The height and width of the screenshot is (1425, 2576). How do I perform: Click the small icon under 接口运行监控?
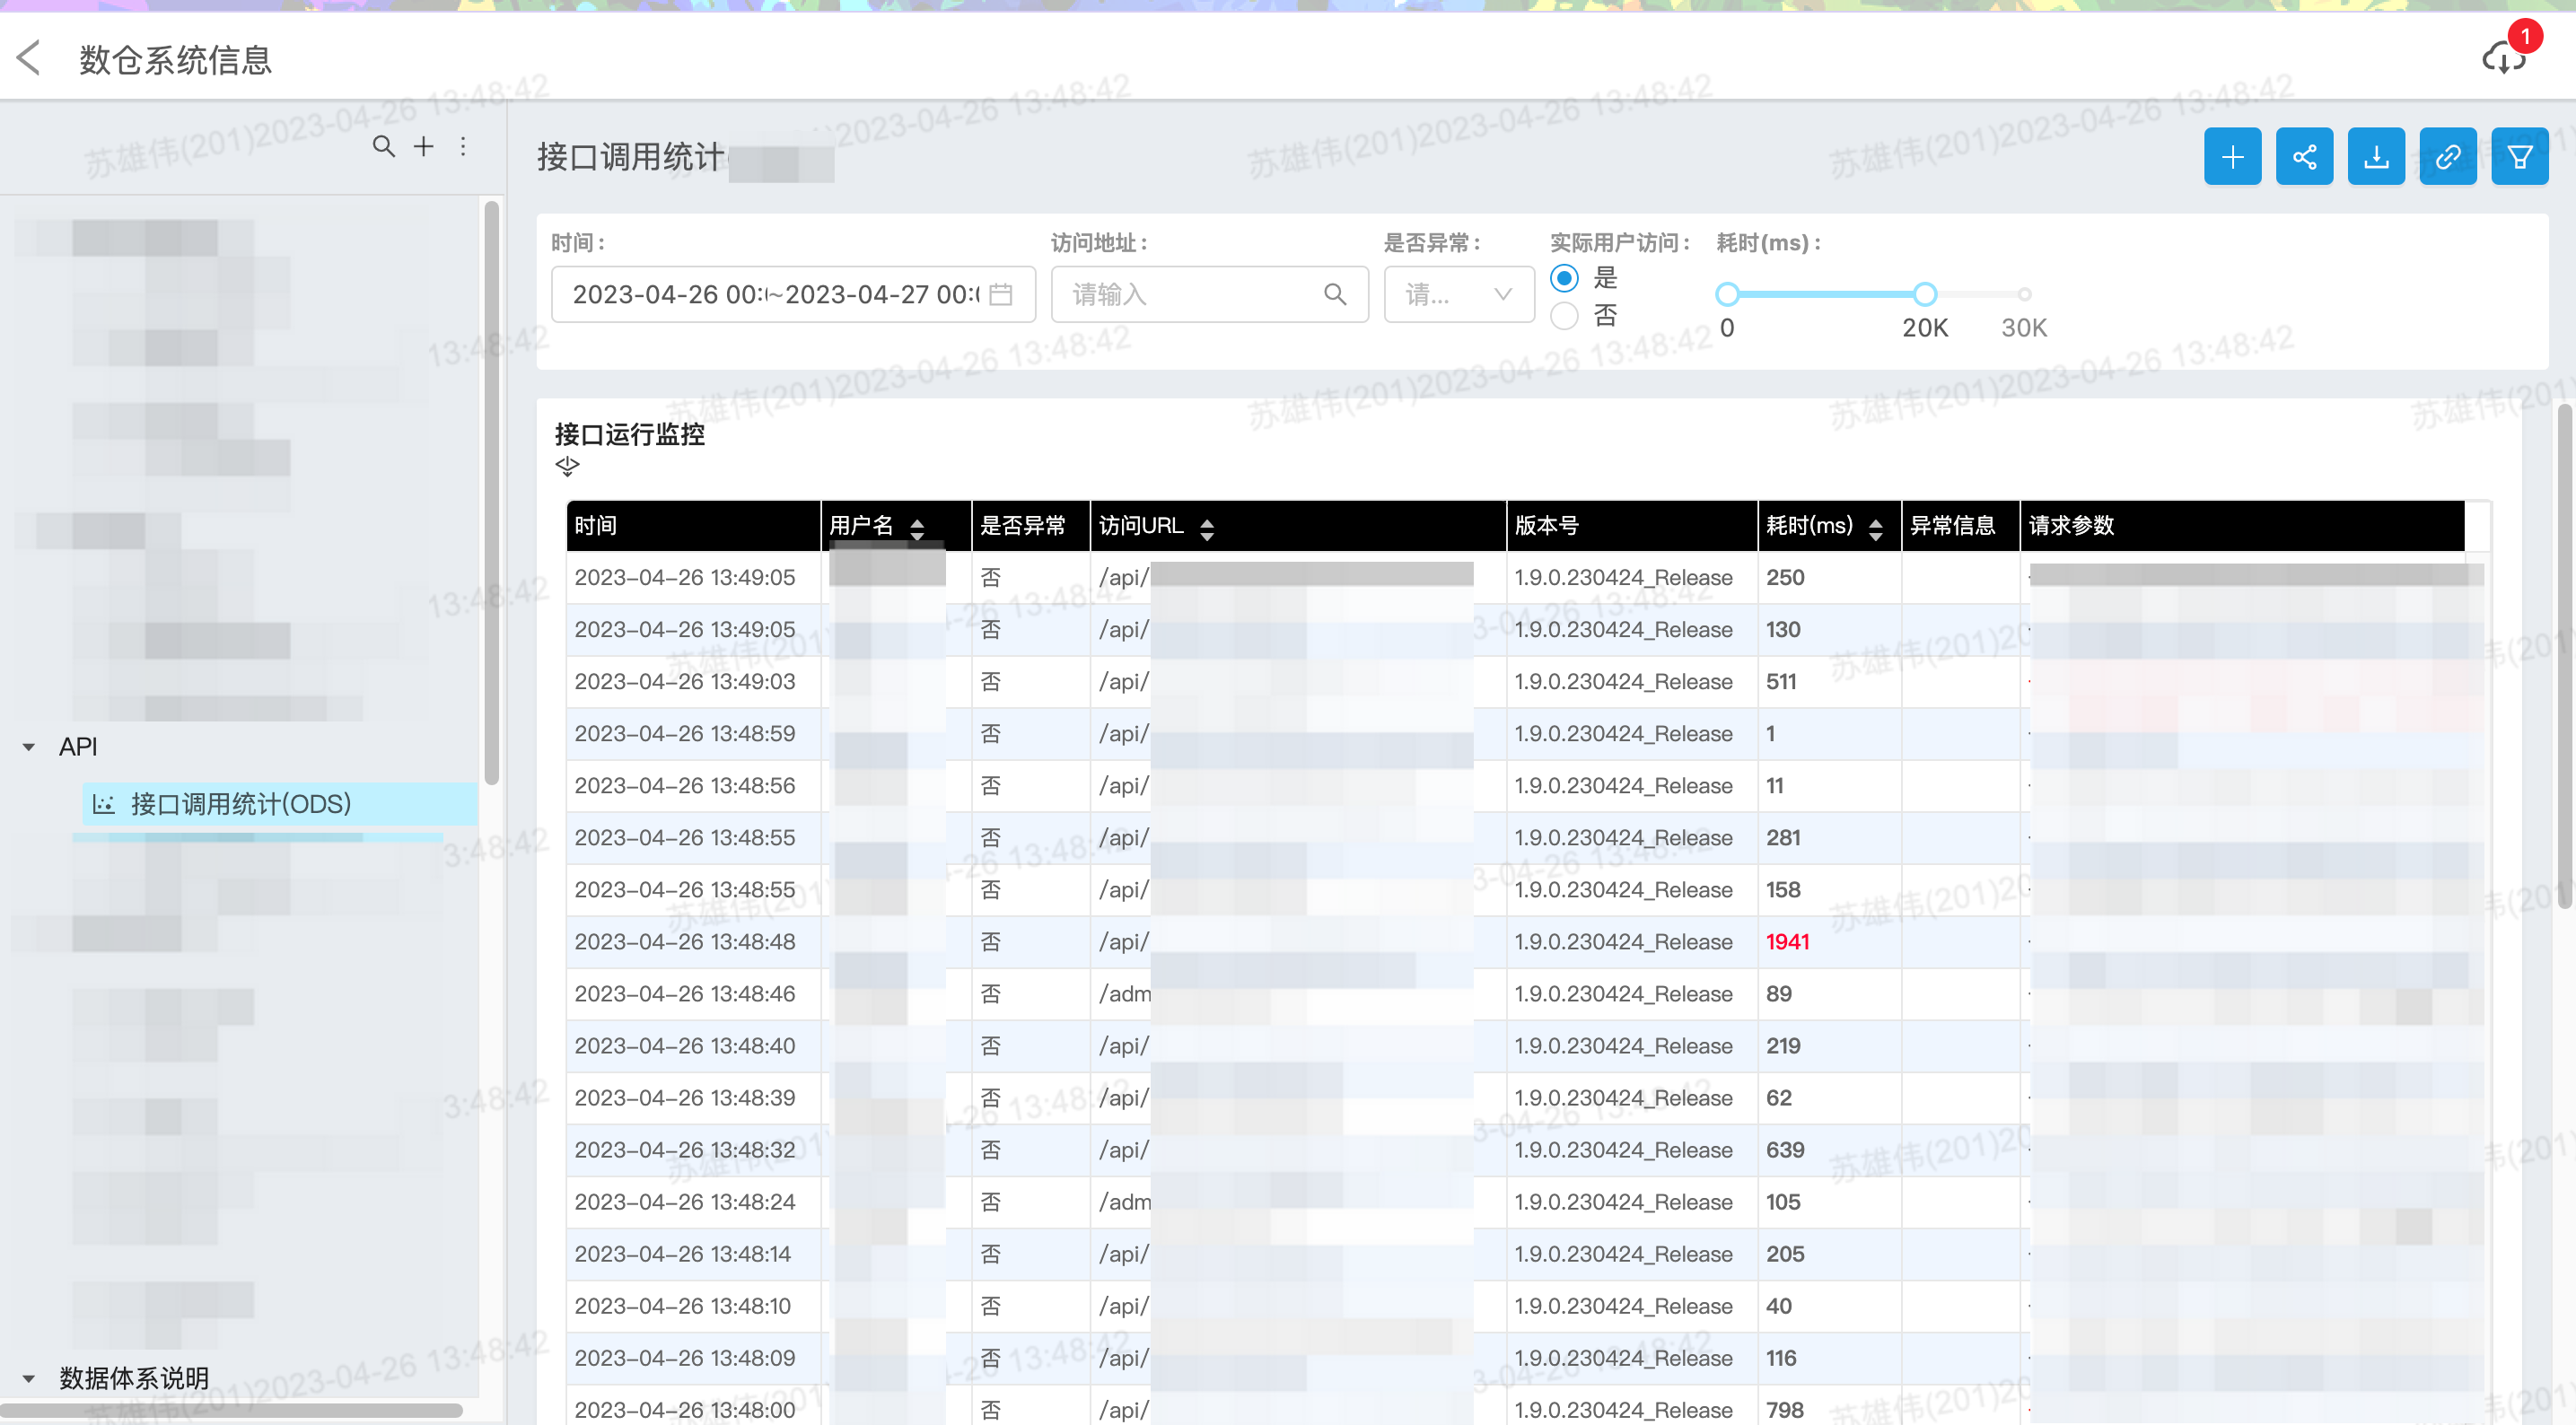(x=567, y=466)
